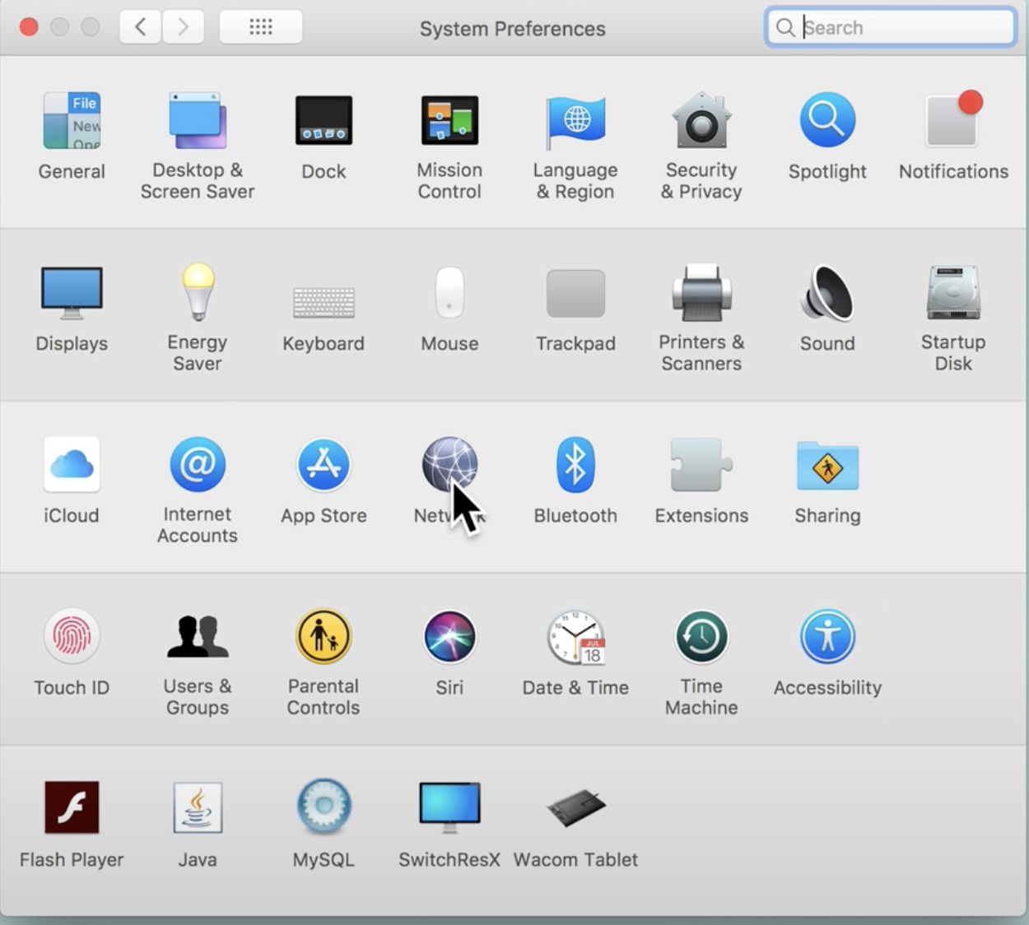
Task: Click the red close window button
Action: [29, 27]
